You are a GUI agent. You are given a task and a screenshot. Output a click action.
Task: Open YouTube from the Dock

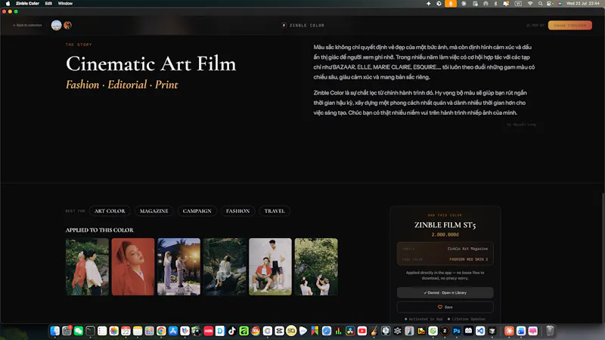[362, 331]
